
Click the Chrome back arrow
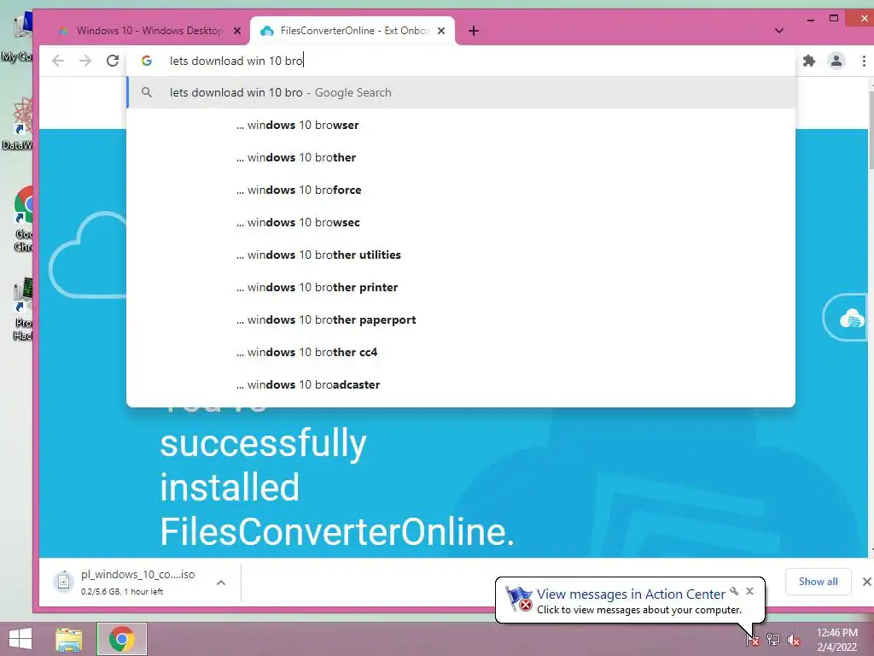(58, 61)
